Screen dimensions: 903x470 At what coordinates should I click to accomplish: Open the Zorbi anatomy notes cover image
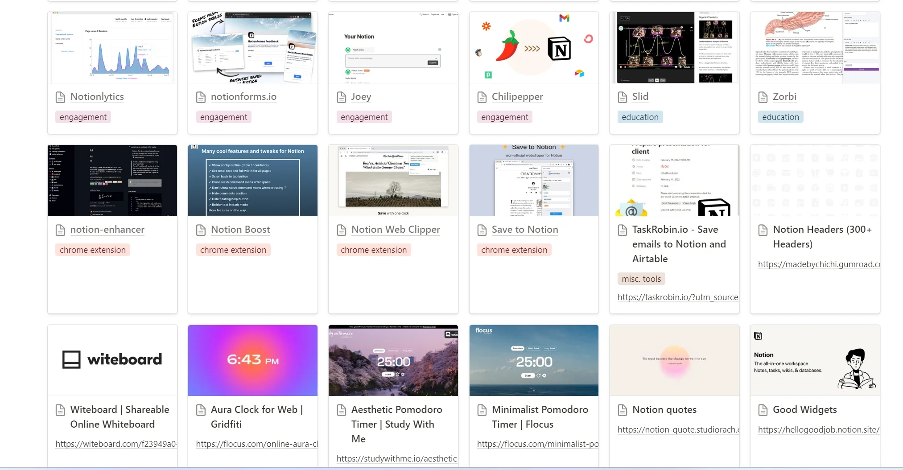point(815,48)
